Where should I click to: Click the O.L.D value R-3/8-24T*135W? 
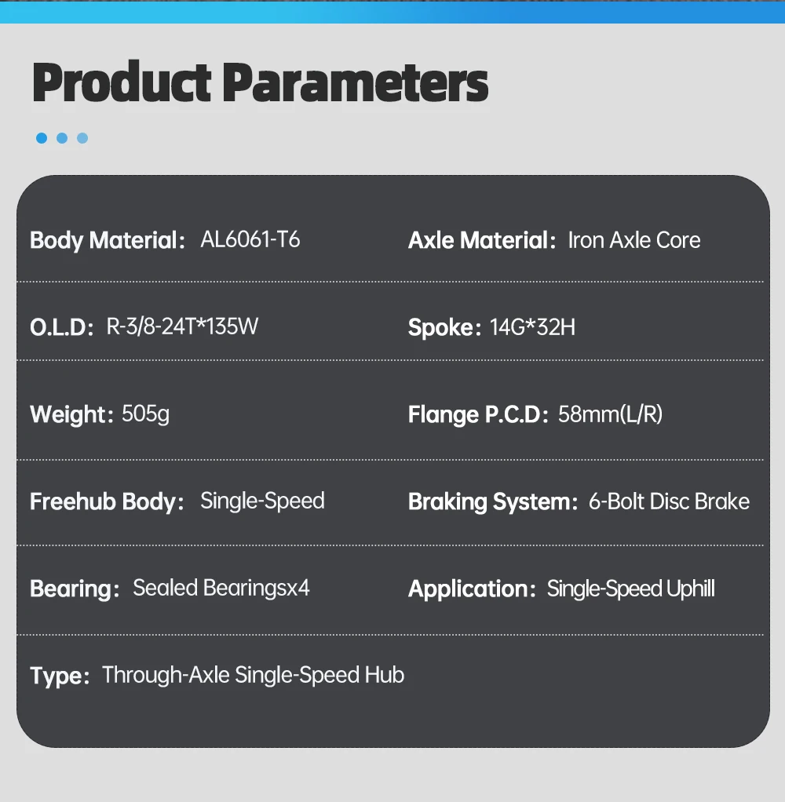click(182, 326)
